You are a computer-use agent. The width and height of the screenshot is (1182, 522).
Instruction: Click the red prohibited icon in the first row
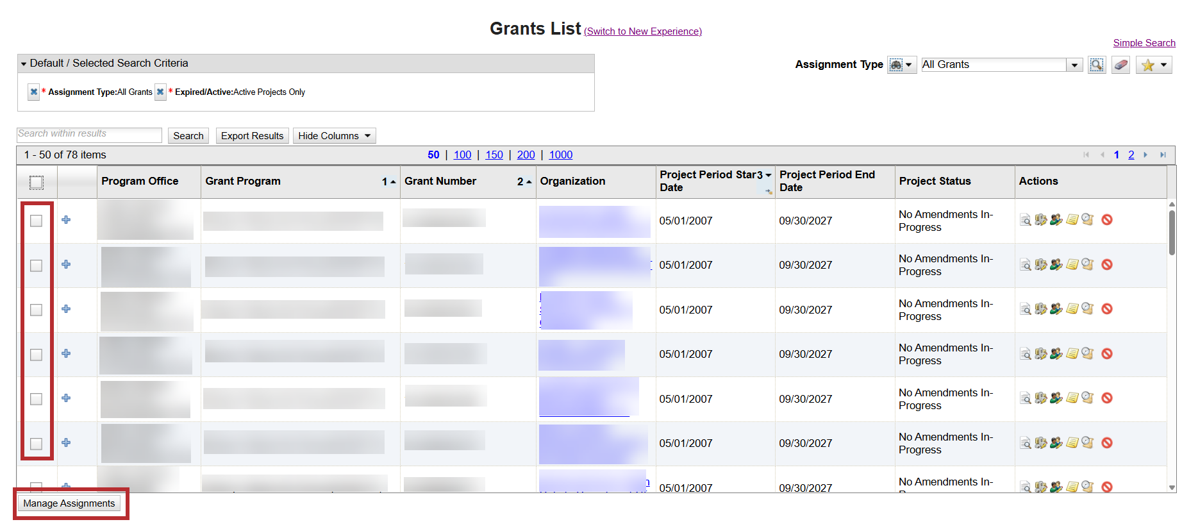pyautogui.click(x=1106, y=220)
